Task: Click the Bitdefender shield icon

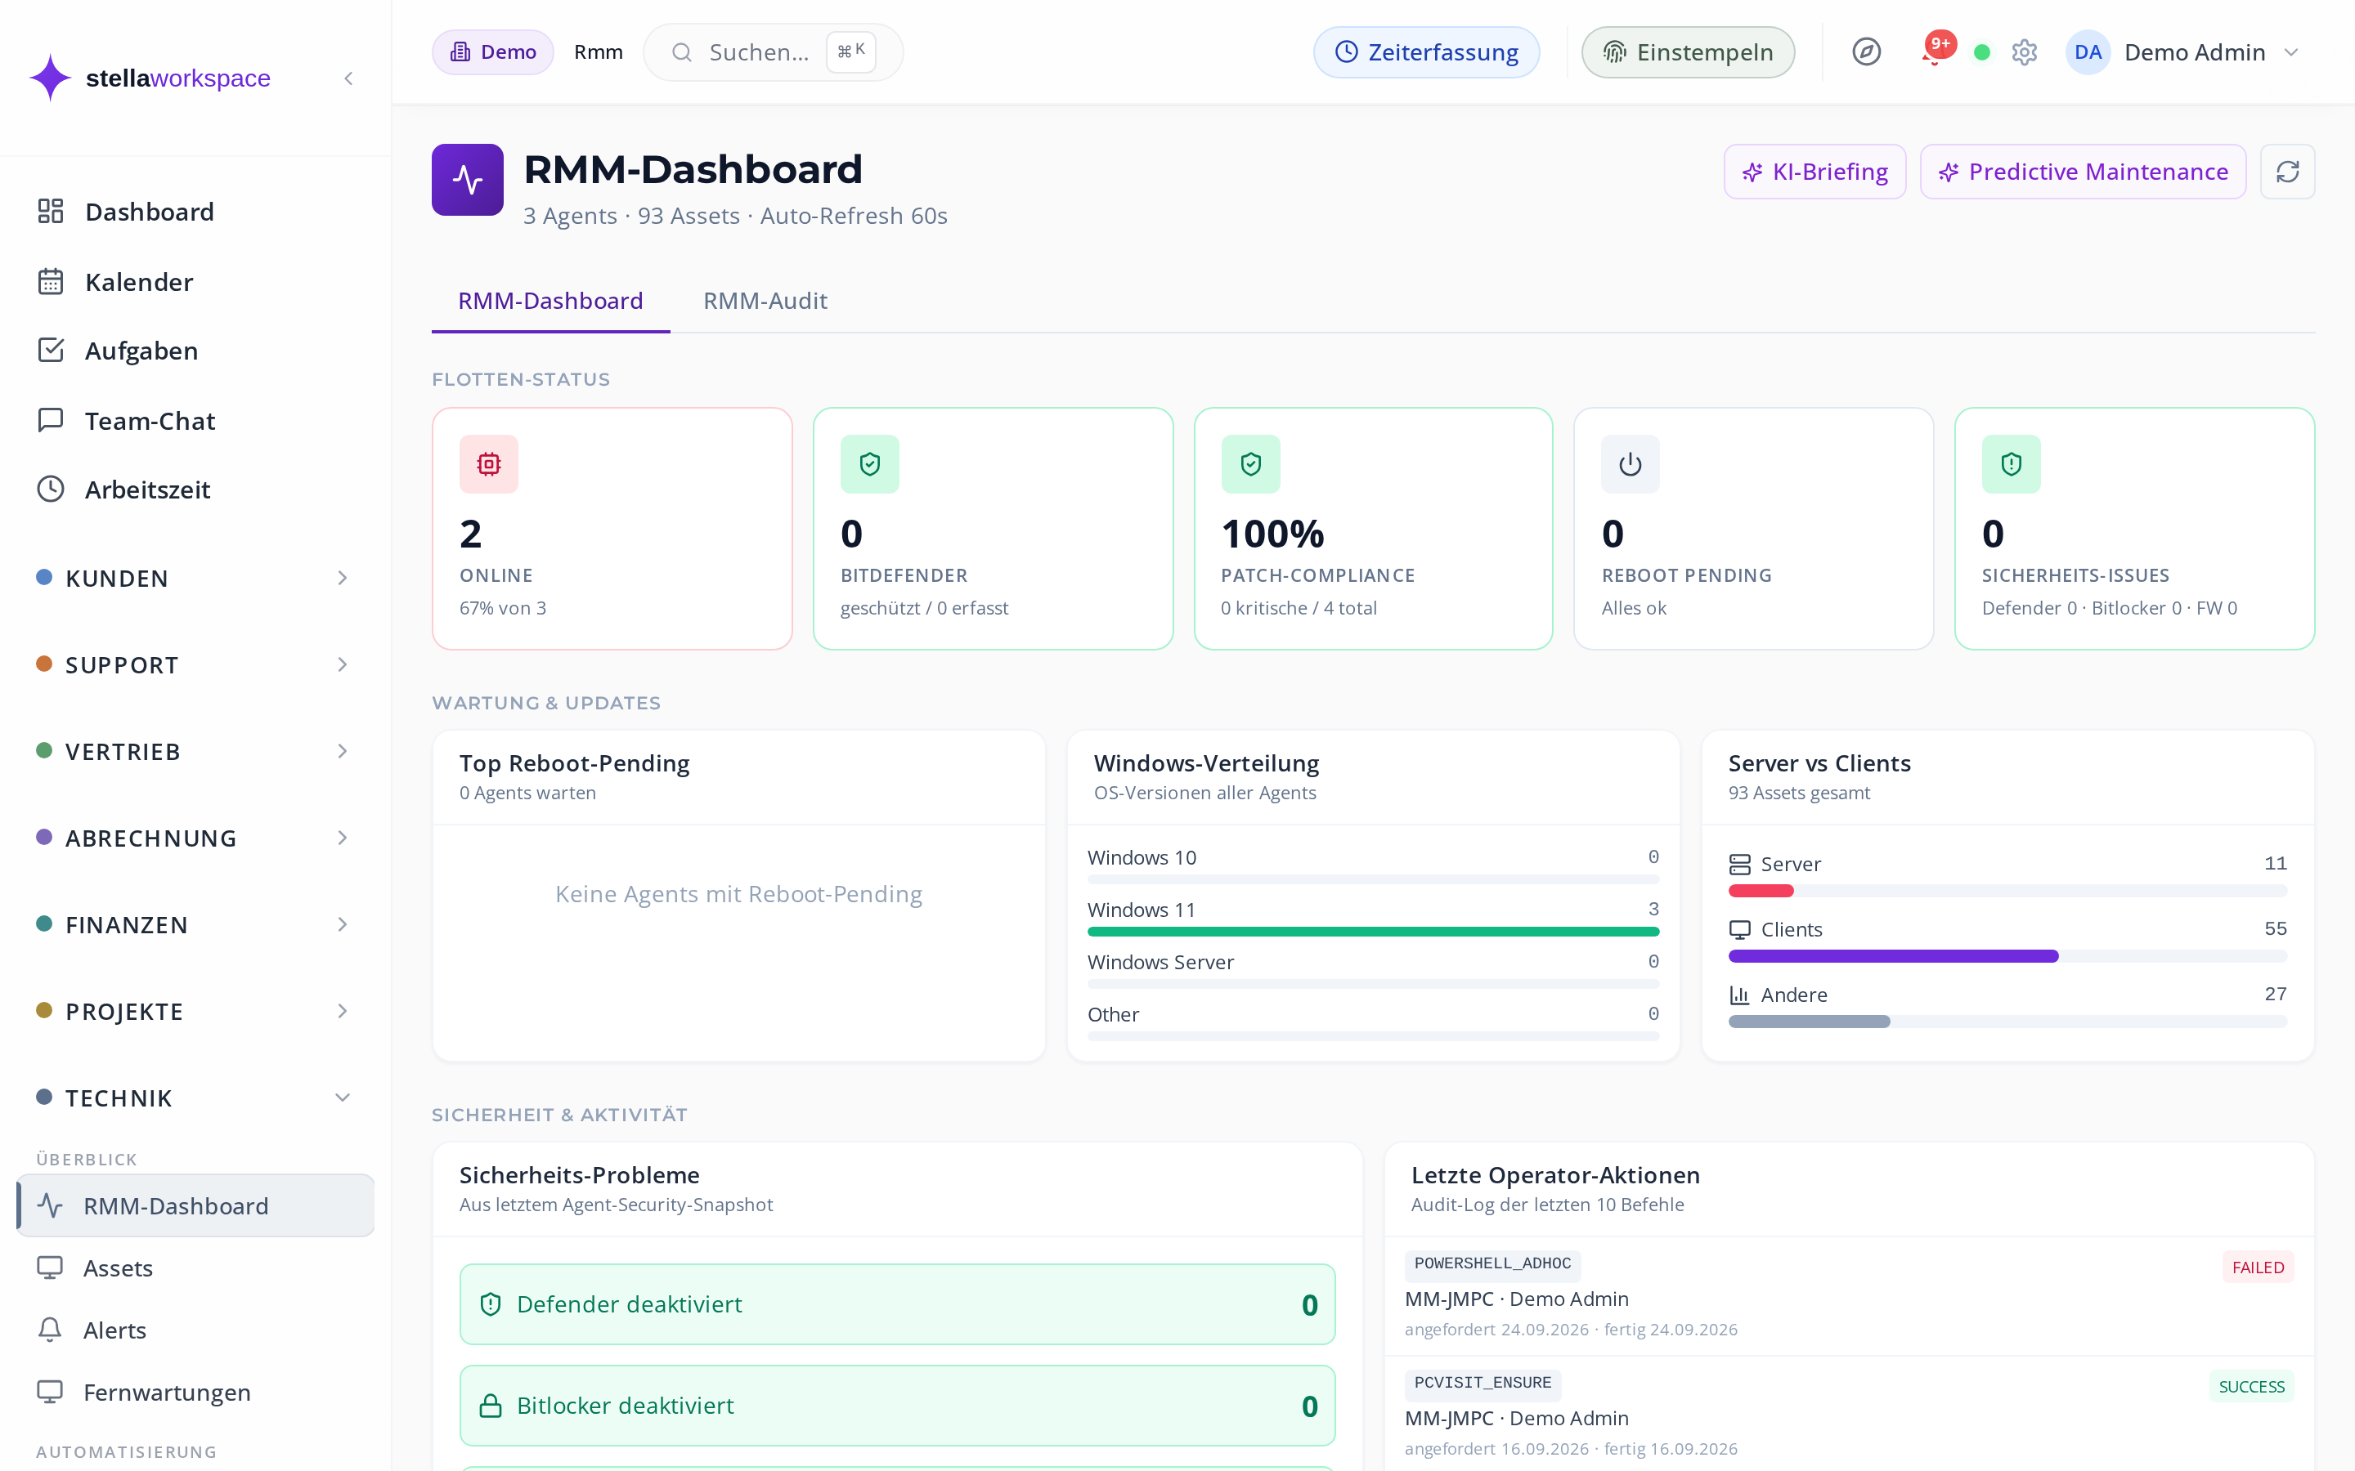Action: (x=870, y=464)
